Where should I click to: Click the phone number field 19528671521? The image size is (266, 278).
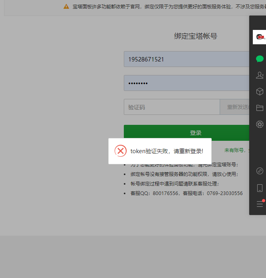click(187, 59)
